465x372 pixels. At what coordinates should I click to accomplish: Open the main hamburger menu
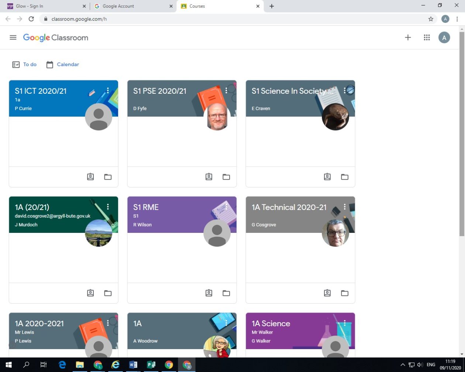pos(13,38)
